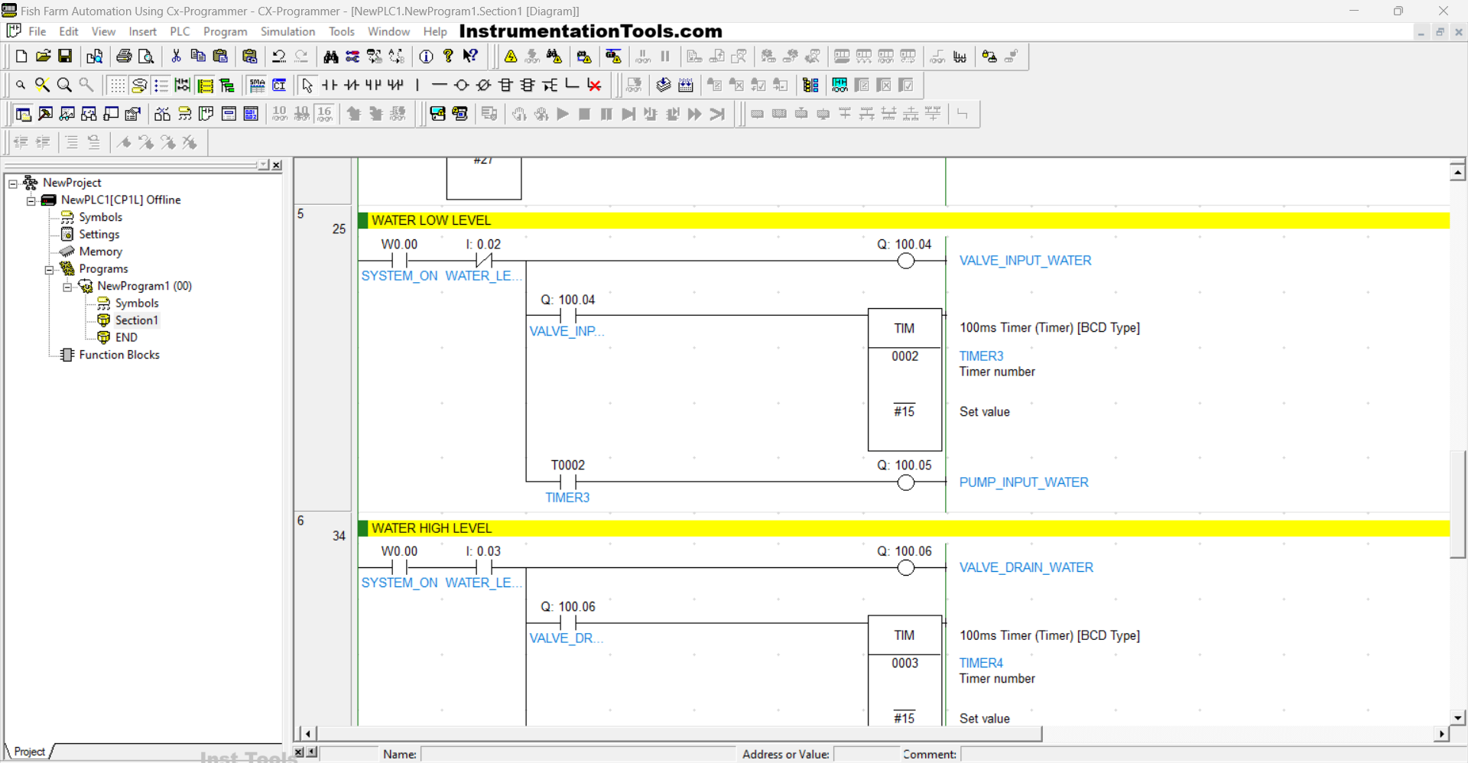
Task: Select the New Closed Coil tool
Action: pyautogui.click(x=483, y=85)
